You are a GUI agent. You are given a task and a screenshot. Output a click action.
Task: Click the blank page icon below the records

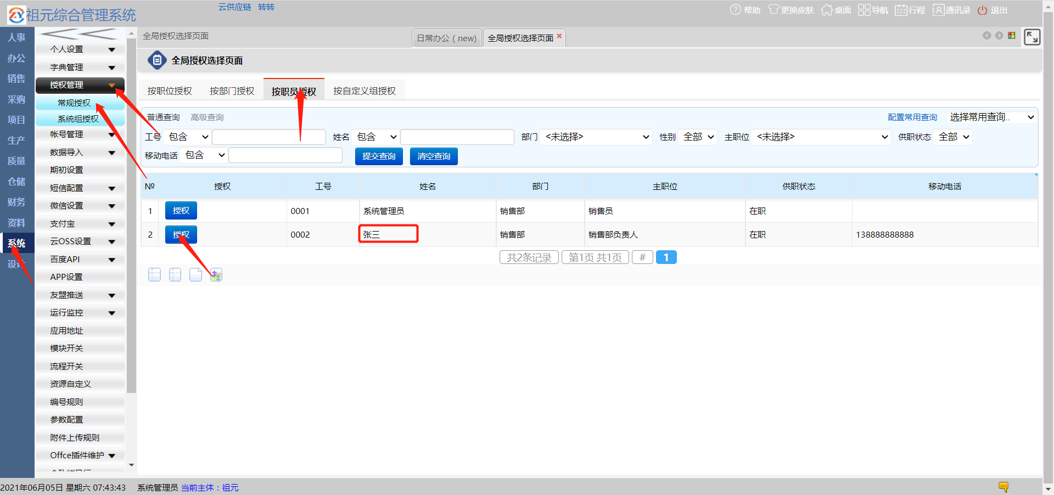pyautogui.click(x=195, y=275)
